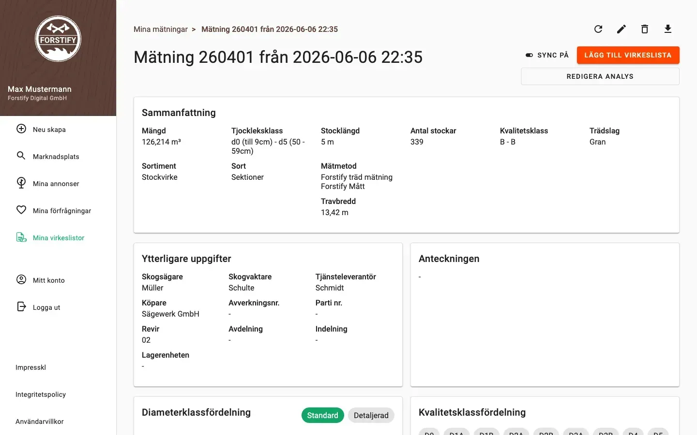This screenshot has width=697, height=435.
Task: Click the Ytterligare uppgifter heading
Action: point(186,259)
